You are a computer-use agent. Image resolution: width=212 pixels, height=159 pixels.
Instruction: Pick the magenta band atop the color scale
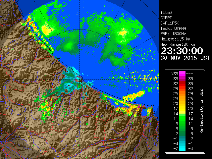pyautogui.click(x=182, y=74)
